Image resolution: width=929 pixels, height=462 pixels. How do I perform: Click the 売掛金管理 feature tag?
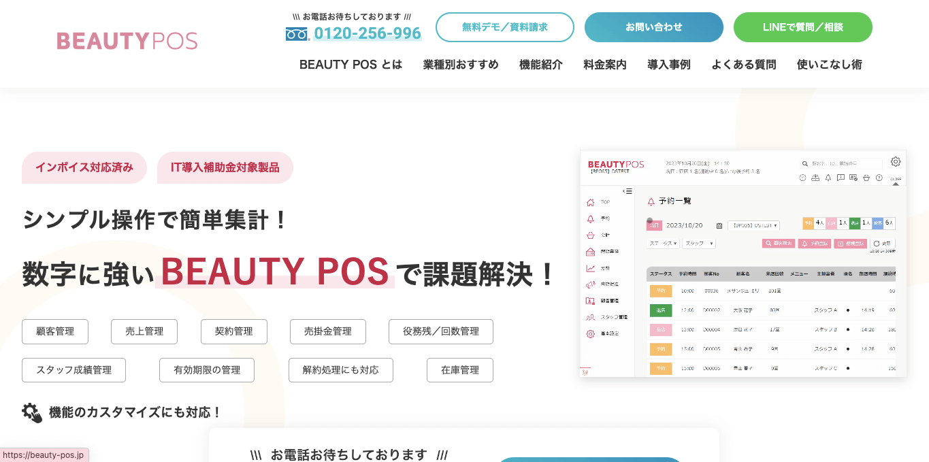pos(328,331)
